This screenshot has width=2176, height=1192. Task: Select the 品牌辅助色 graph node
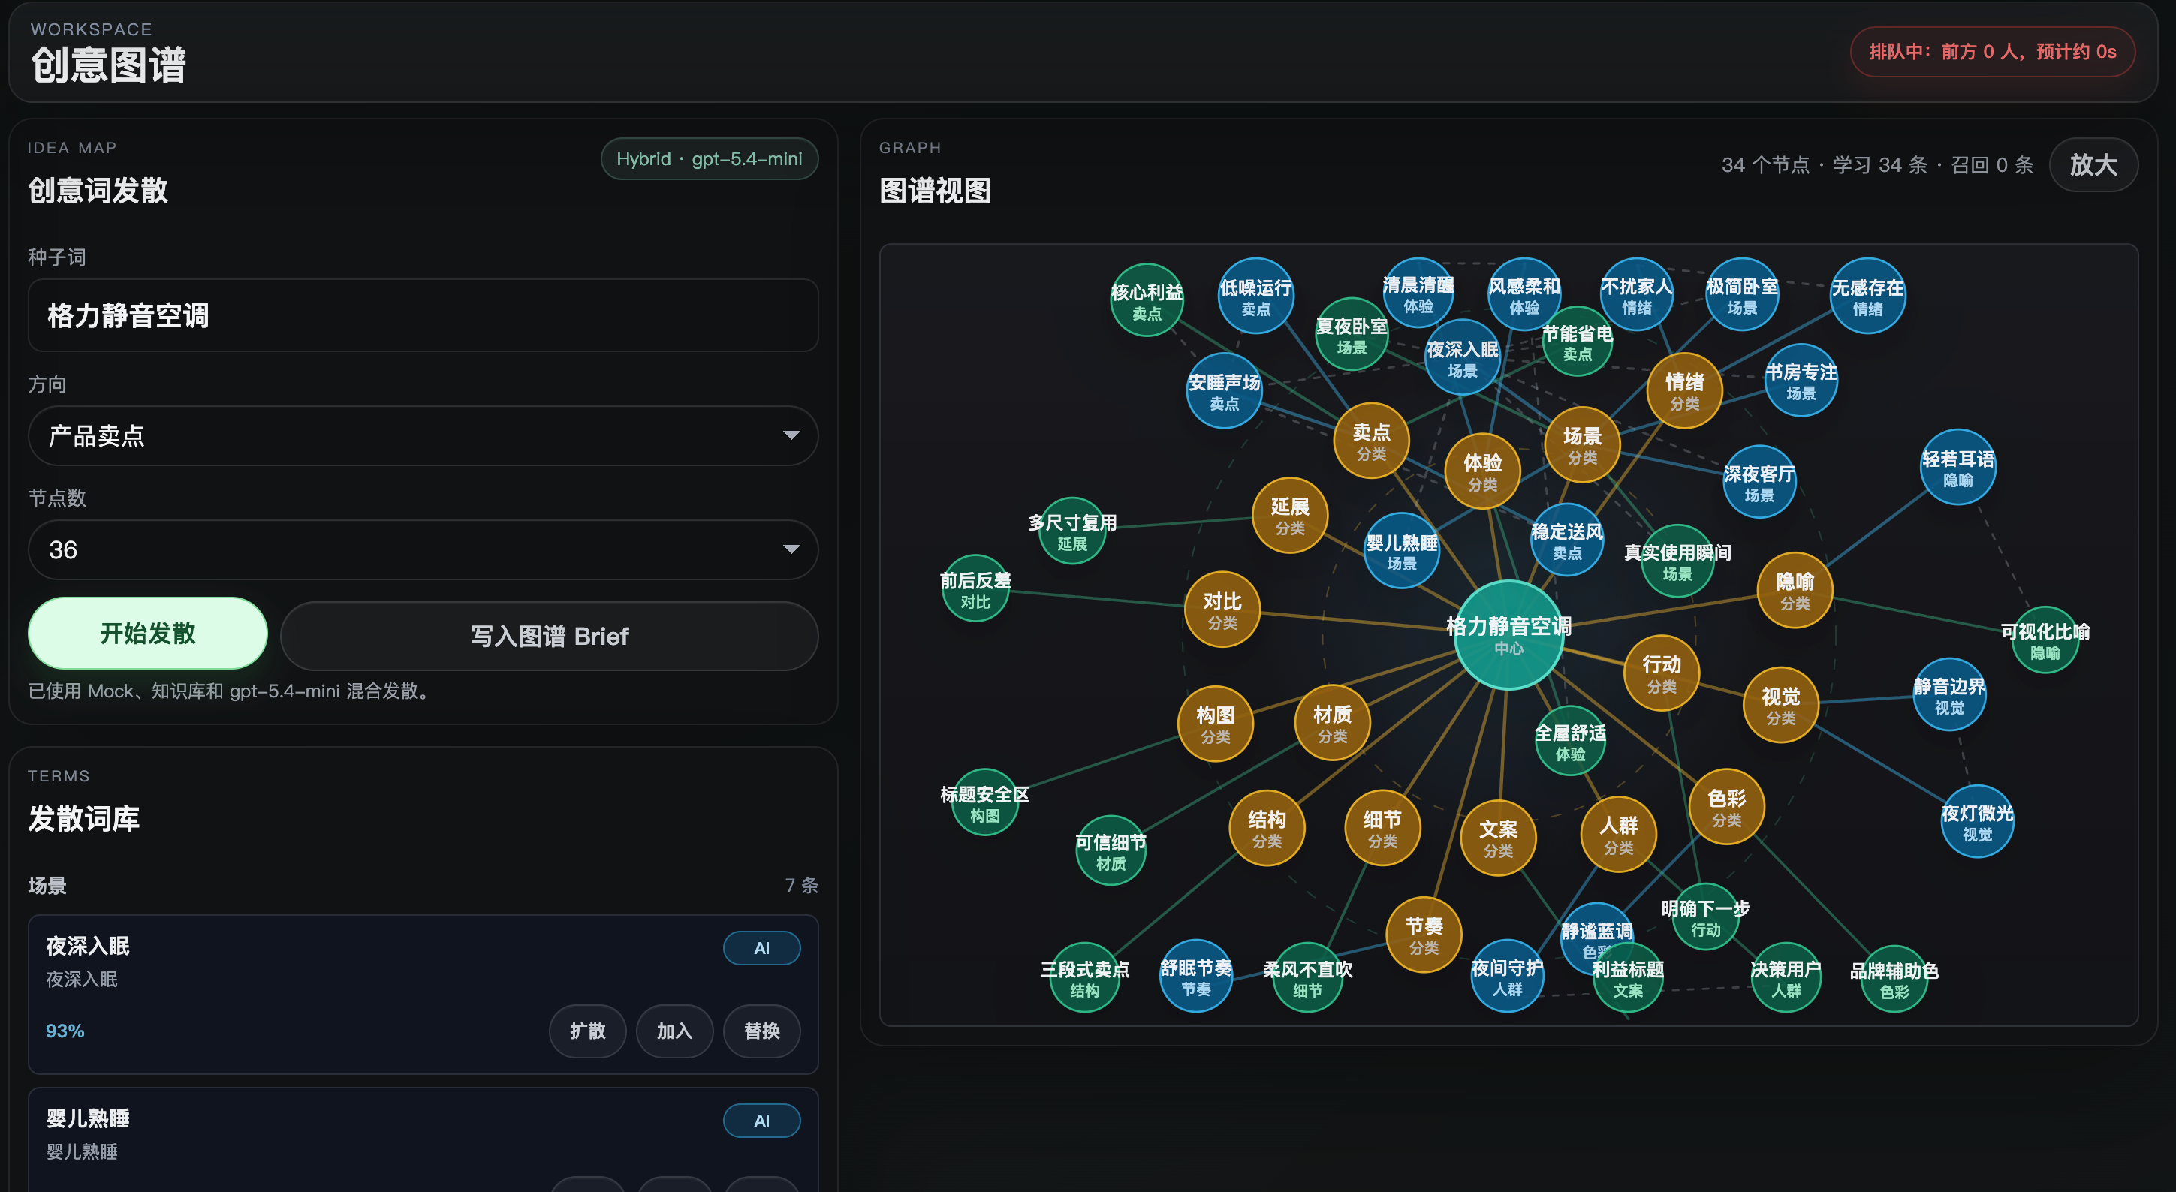(1894, 978)
